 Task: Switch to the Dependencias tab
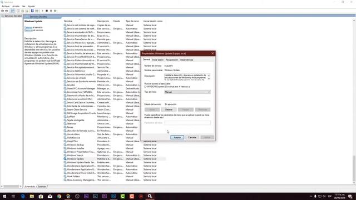[x=187, y=60]
